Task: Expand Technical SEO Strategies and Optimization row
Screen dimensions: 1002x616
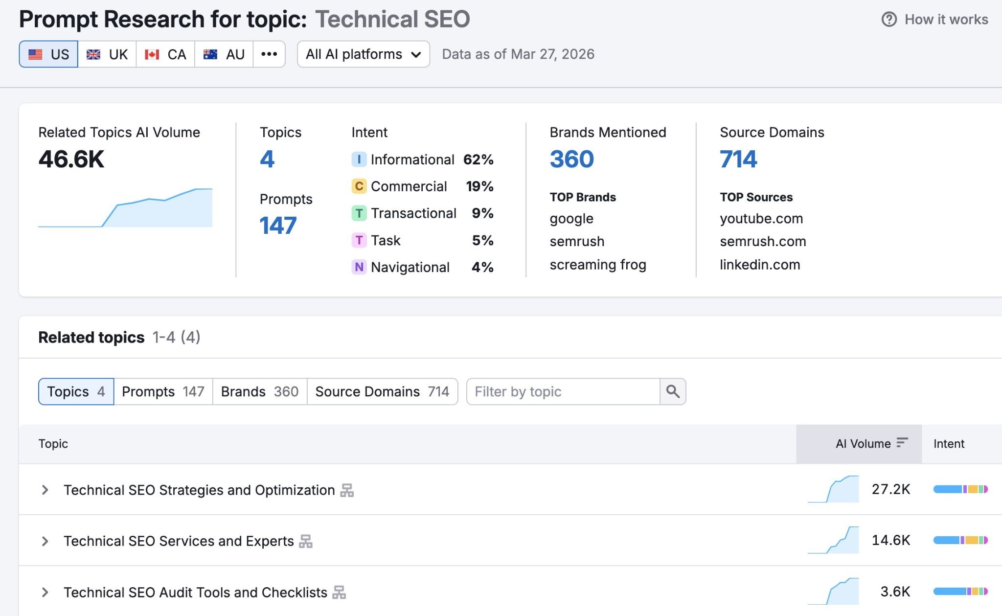Action: click(46, 490)
